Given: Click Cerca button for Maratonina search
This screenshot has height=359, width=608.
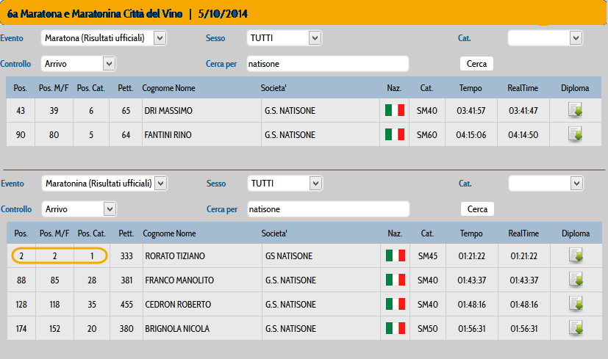Looking at the screenshot, I should pyautogui.click(x=477, y=209).
